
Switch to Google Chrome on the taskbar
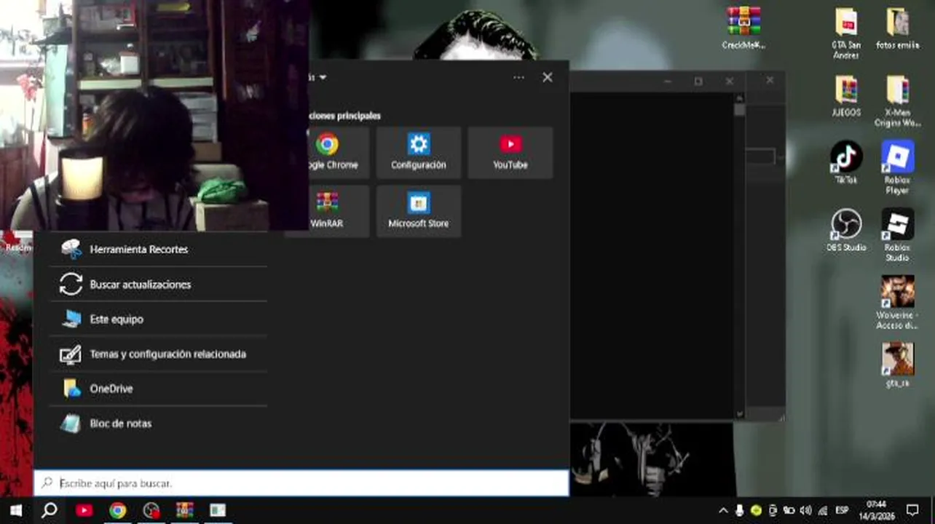pyautogui.click(x=117, y=510)
